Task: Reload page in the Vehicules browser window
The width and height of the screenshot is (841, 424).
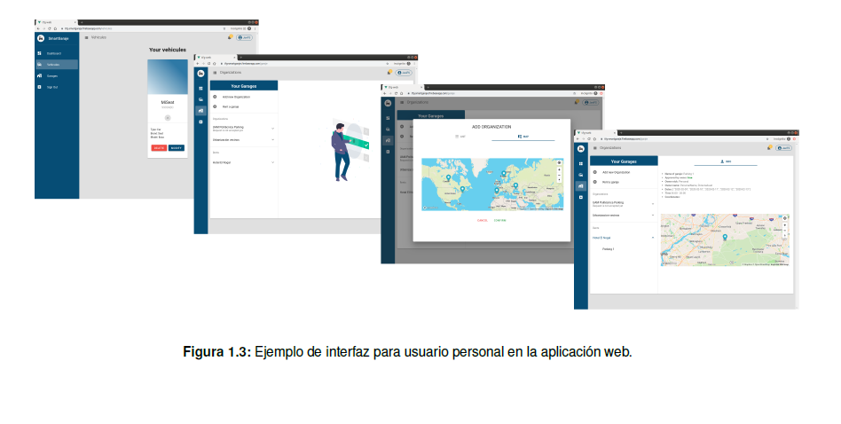Action: (50, 28)
